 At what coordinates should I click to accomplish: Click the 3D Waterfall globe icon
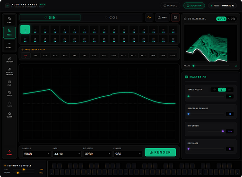185,19
